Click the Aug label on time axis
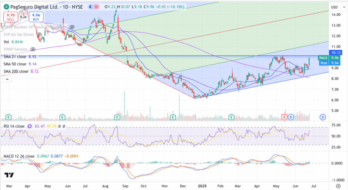This screenshot has width=348, height=190. [x=105, y=186]
